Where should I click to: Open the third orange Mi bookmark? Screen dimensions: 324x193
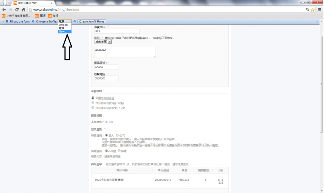click(53, 16)
